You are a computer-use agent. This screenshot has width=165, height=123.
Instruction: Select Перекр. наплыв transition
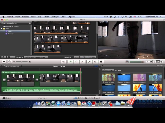tap(108, 78)
